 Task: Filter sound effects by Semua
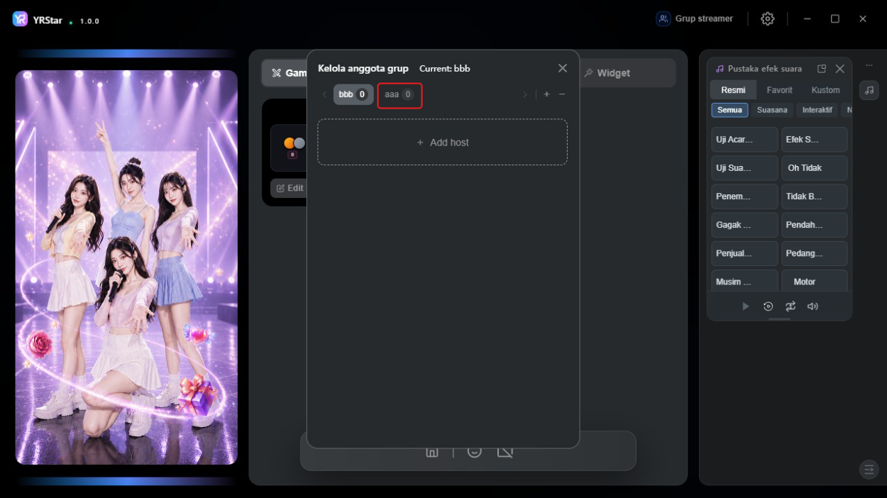[x=729, y=110]
